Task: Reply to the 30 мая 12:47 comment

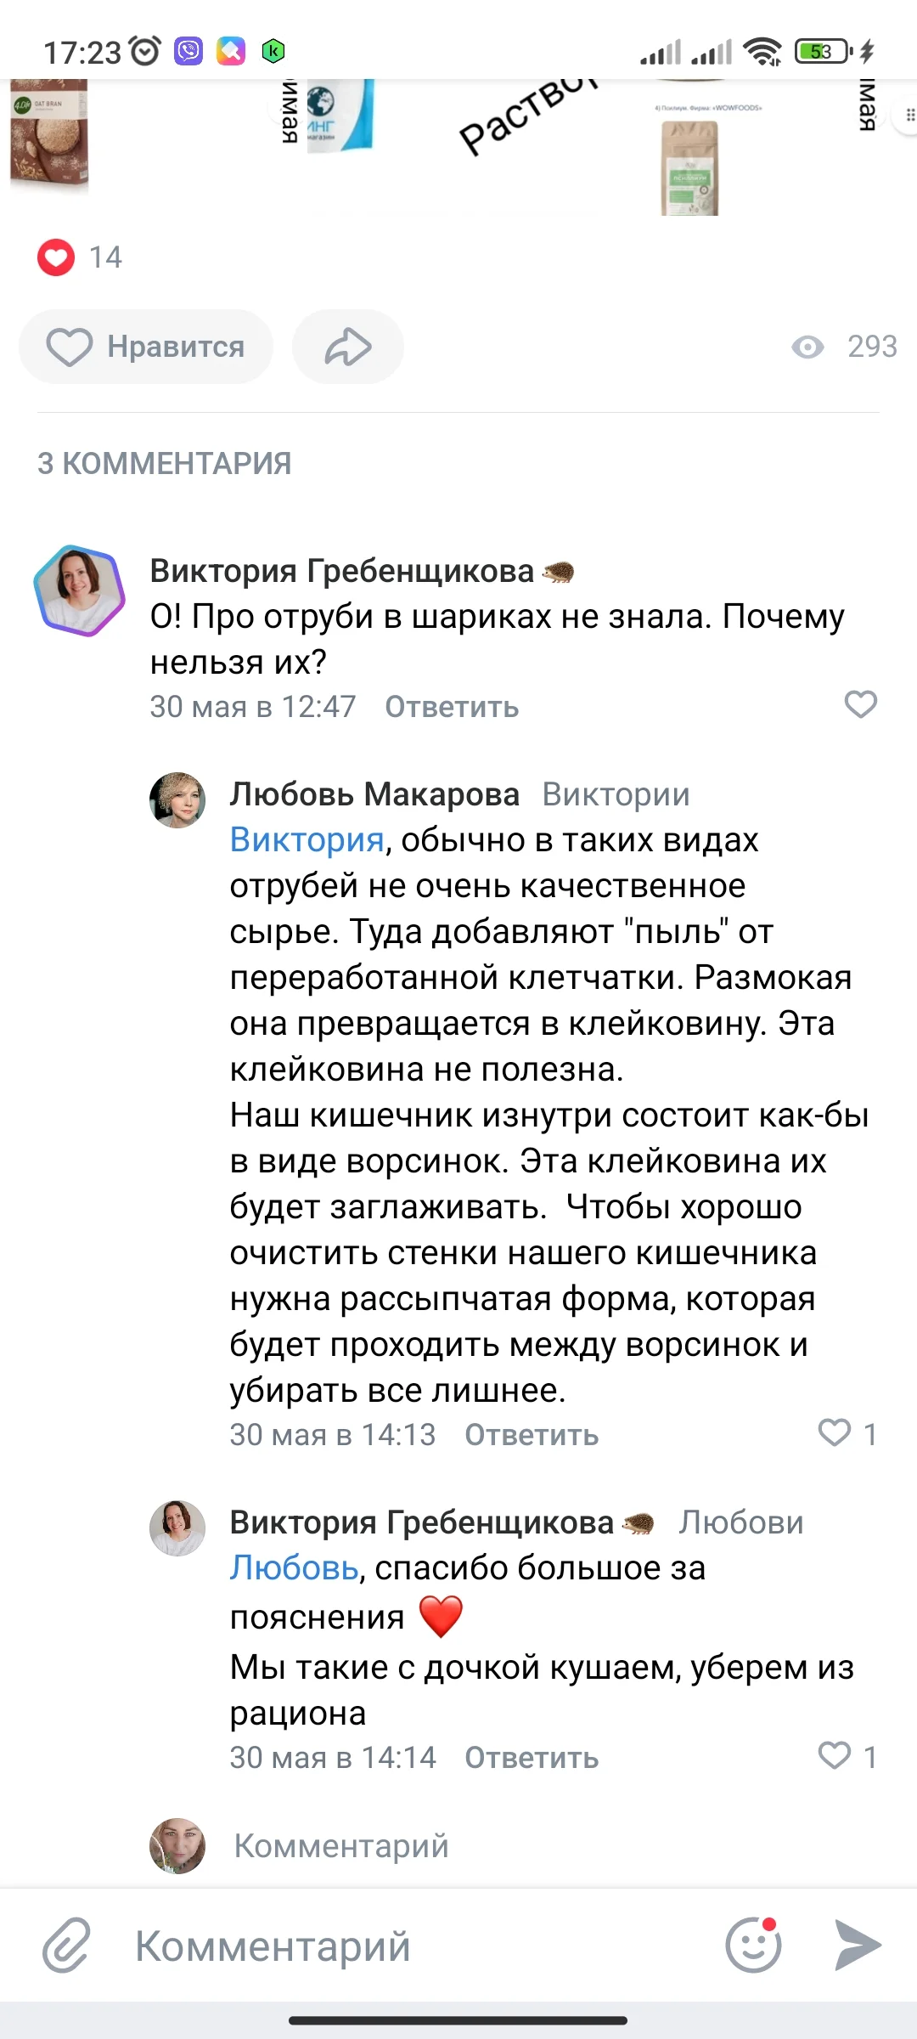Action: coord(452,707)
